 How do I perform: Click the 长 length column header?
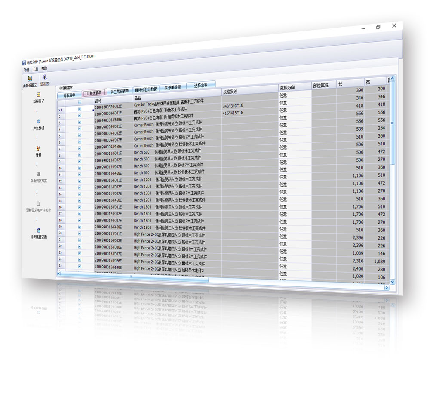pyautogui.click(x=350, y=83)
